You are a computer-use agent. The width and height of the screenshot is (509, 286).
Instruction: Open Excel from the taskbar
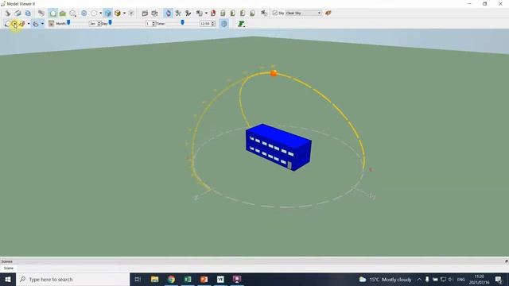[x=188, y=279]
